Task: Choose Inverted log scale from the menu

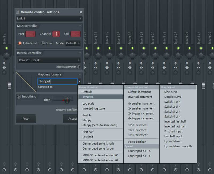Action: tap(94, 108)
